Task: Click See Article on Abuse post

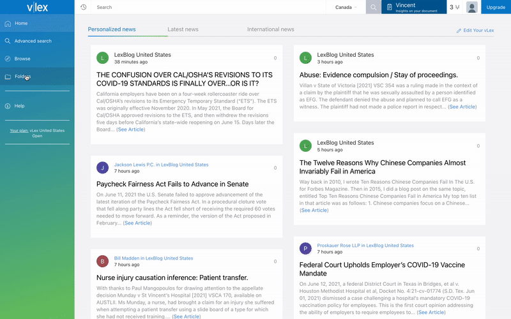Action: click(x=462, y=107)
